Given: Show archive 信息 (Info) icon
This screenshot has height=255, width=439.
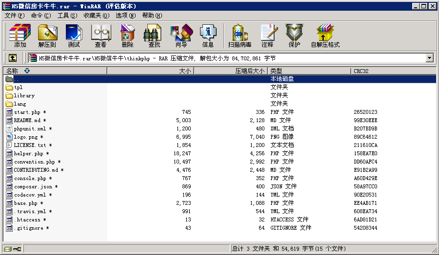Looking at the screenshot, I should click(208, 36).
